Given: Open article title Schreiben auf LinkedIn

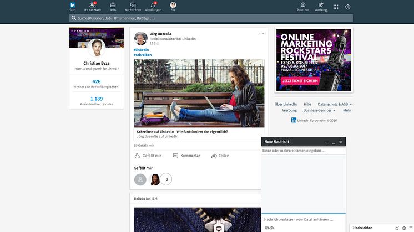Looking at the screenshot, I should 182,132.
